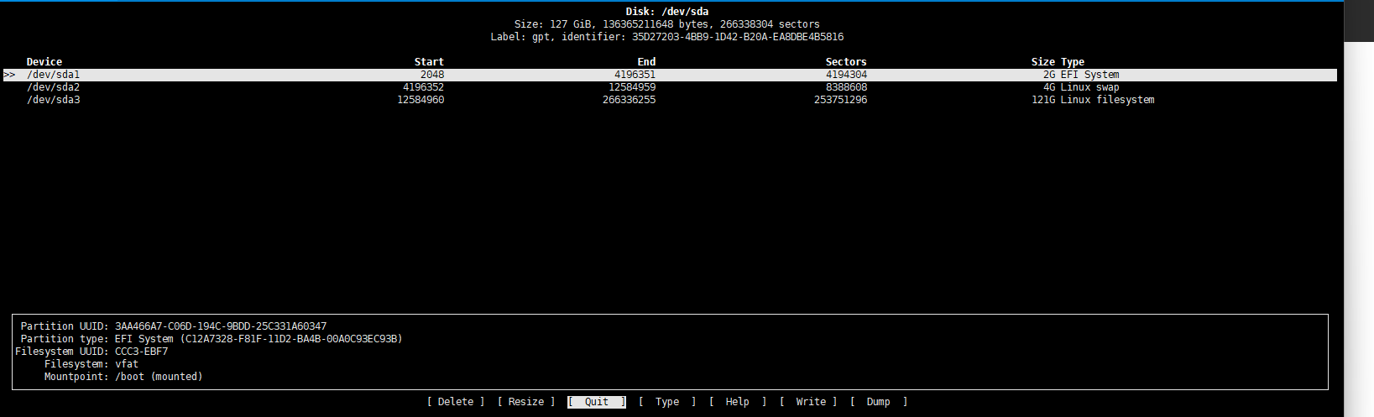Click the Device column header

coord(44,62)
